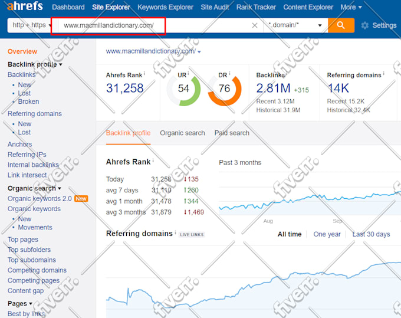Open Best by links in the sidebar
Screen dimensions: 401x318
click(26, 314)
